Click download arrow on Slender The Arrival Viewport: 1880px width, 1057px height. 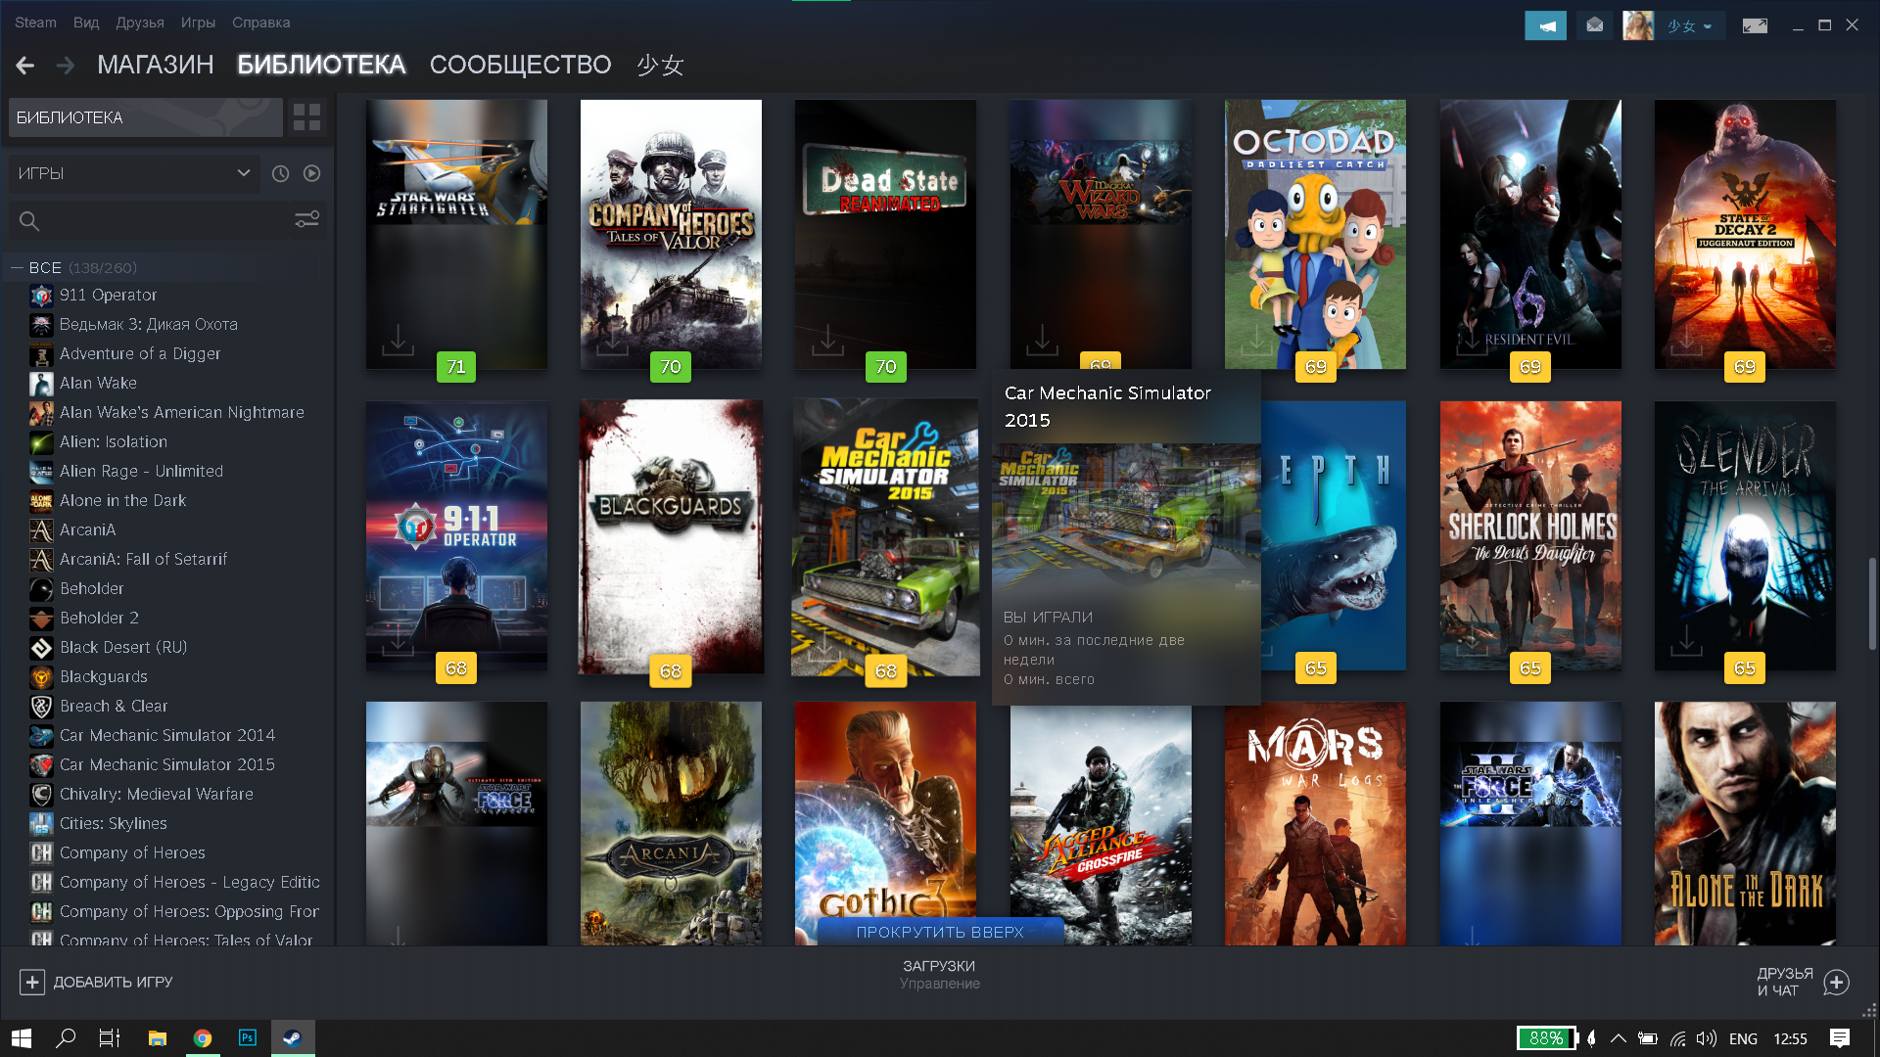[1686, 641]
